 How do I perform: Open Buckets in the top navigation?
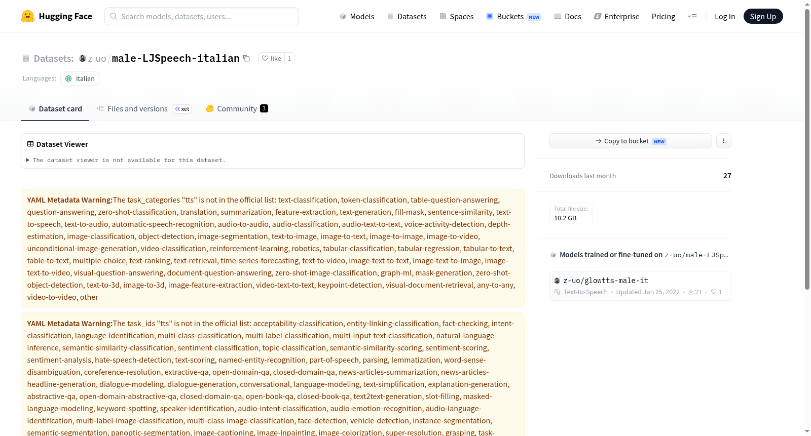[x=513, y=17]
